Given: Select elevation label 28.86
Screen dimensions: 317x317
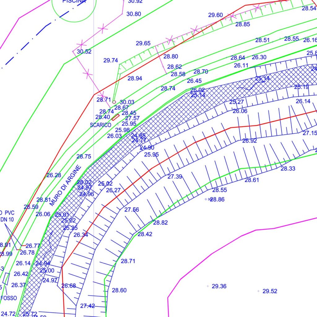Looking at the screenshot, I should pos(217,200).
